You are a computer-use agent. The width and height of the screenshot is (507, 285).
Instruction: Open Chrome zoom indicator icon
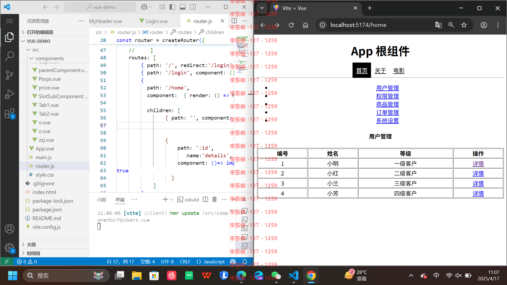point(451,25)
